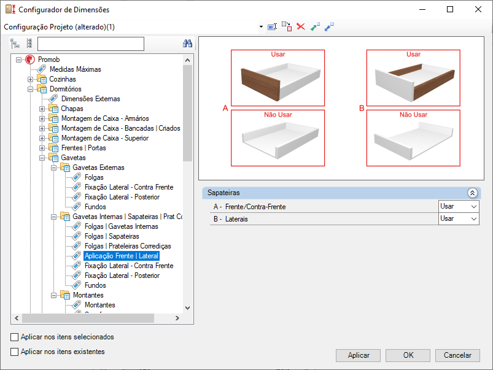Select 'Fundos' under Gavetas Internas
The image size is (493, 370).
pyautogui.click(x=95, y=285)
